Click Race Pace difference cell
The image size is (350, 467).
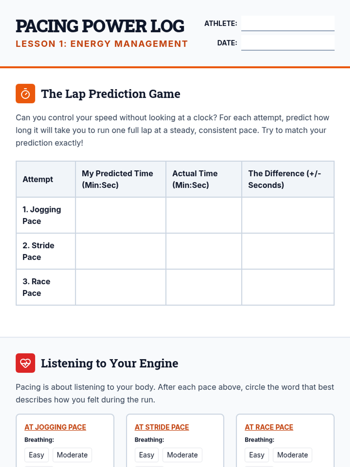[288, 287]
